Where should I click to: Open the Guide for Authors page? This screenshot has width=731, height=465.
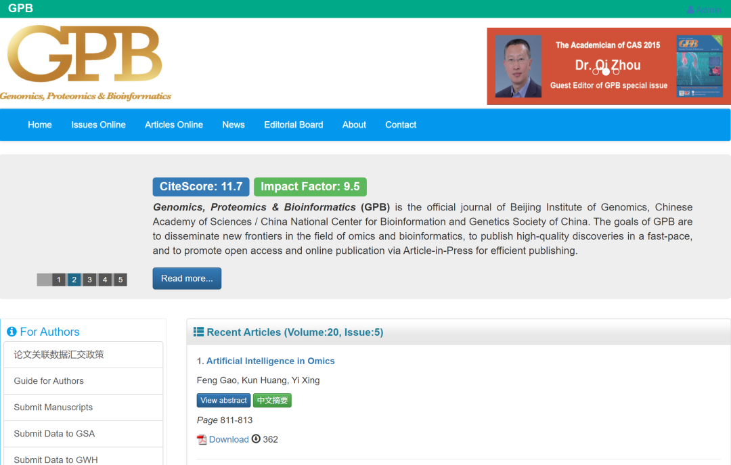tap(49, 381)
